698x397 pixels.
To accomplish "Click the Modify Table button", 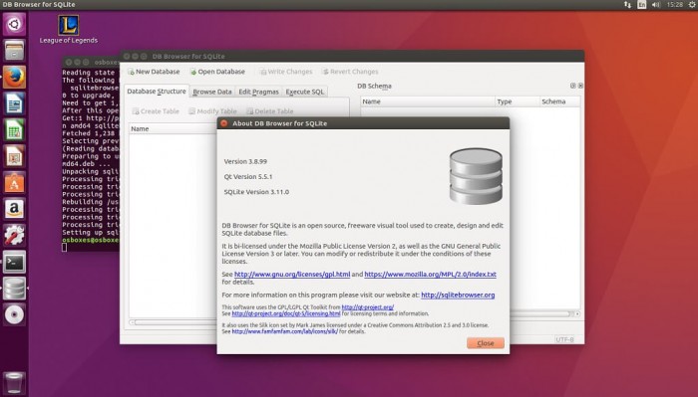I will click(212, 111).
